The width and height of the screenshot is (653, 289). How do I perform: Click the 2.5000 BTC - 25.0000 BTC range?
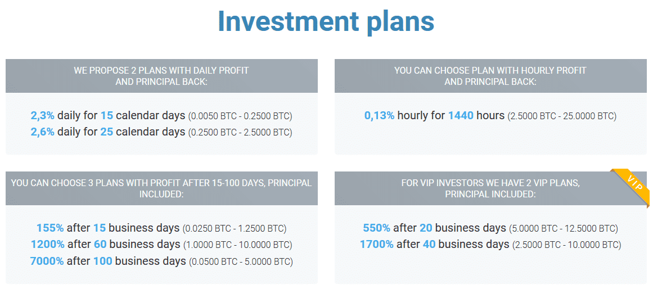point(562,116)
